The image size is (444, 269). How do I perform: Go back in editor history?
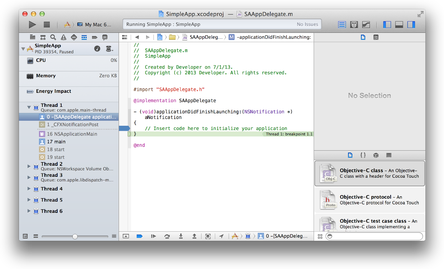pos(137,37)
